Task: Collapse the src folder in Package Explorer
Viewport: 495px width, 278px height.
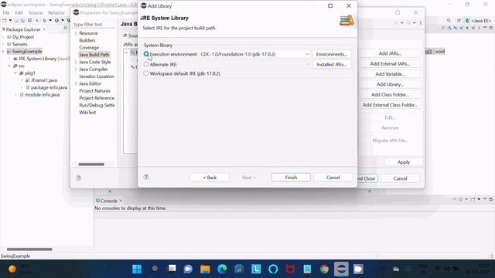Action: point(9,66)
